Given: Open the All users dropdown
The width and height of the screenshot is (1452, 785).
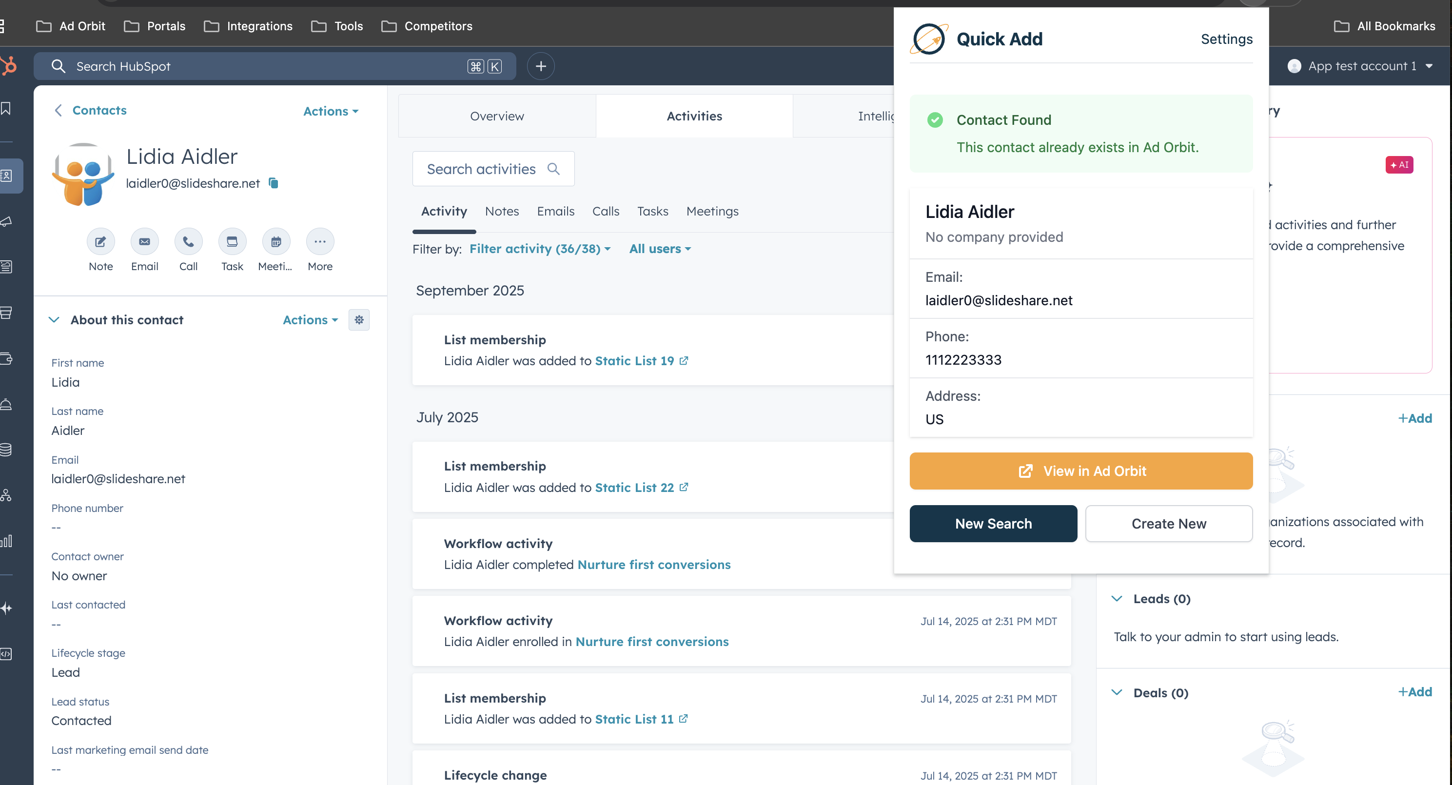Looking at the screenshot, I should (660, 249).
